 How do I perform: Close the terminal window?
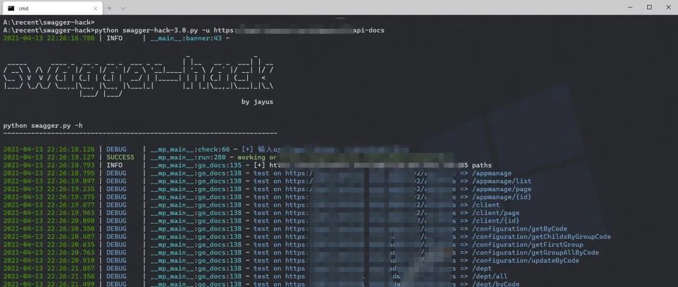pyautogui.click(x=669, y=8)
